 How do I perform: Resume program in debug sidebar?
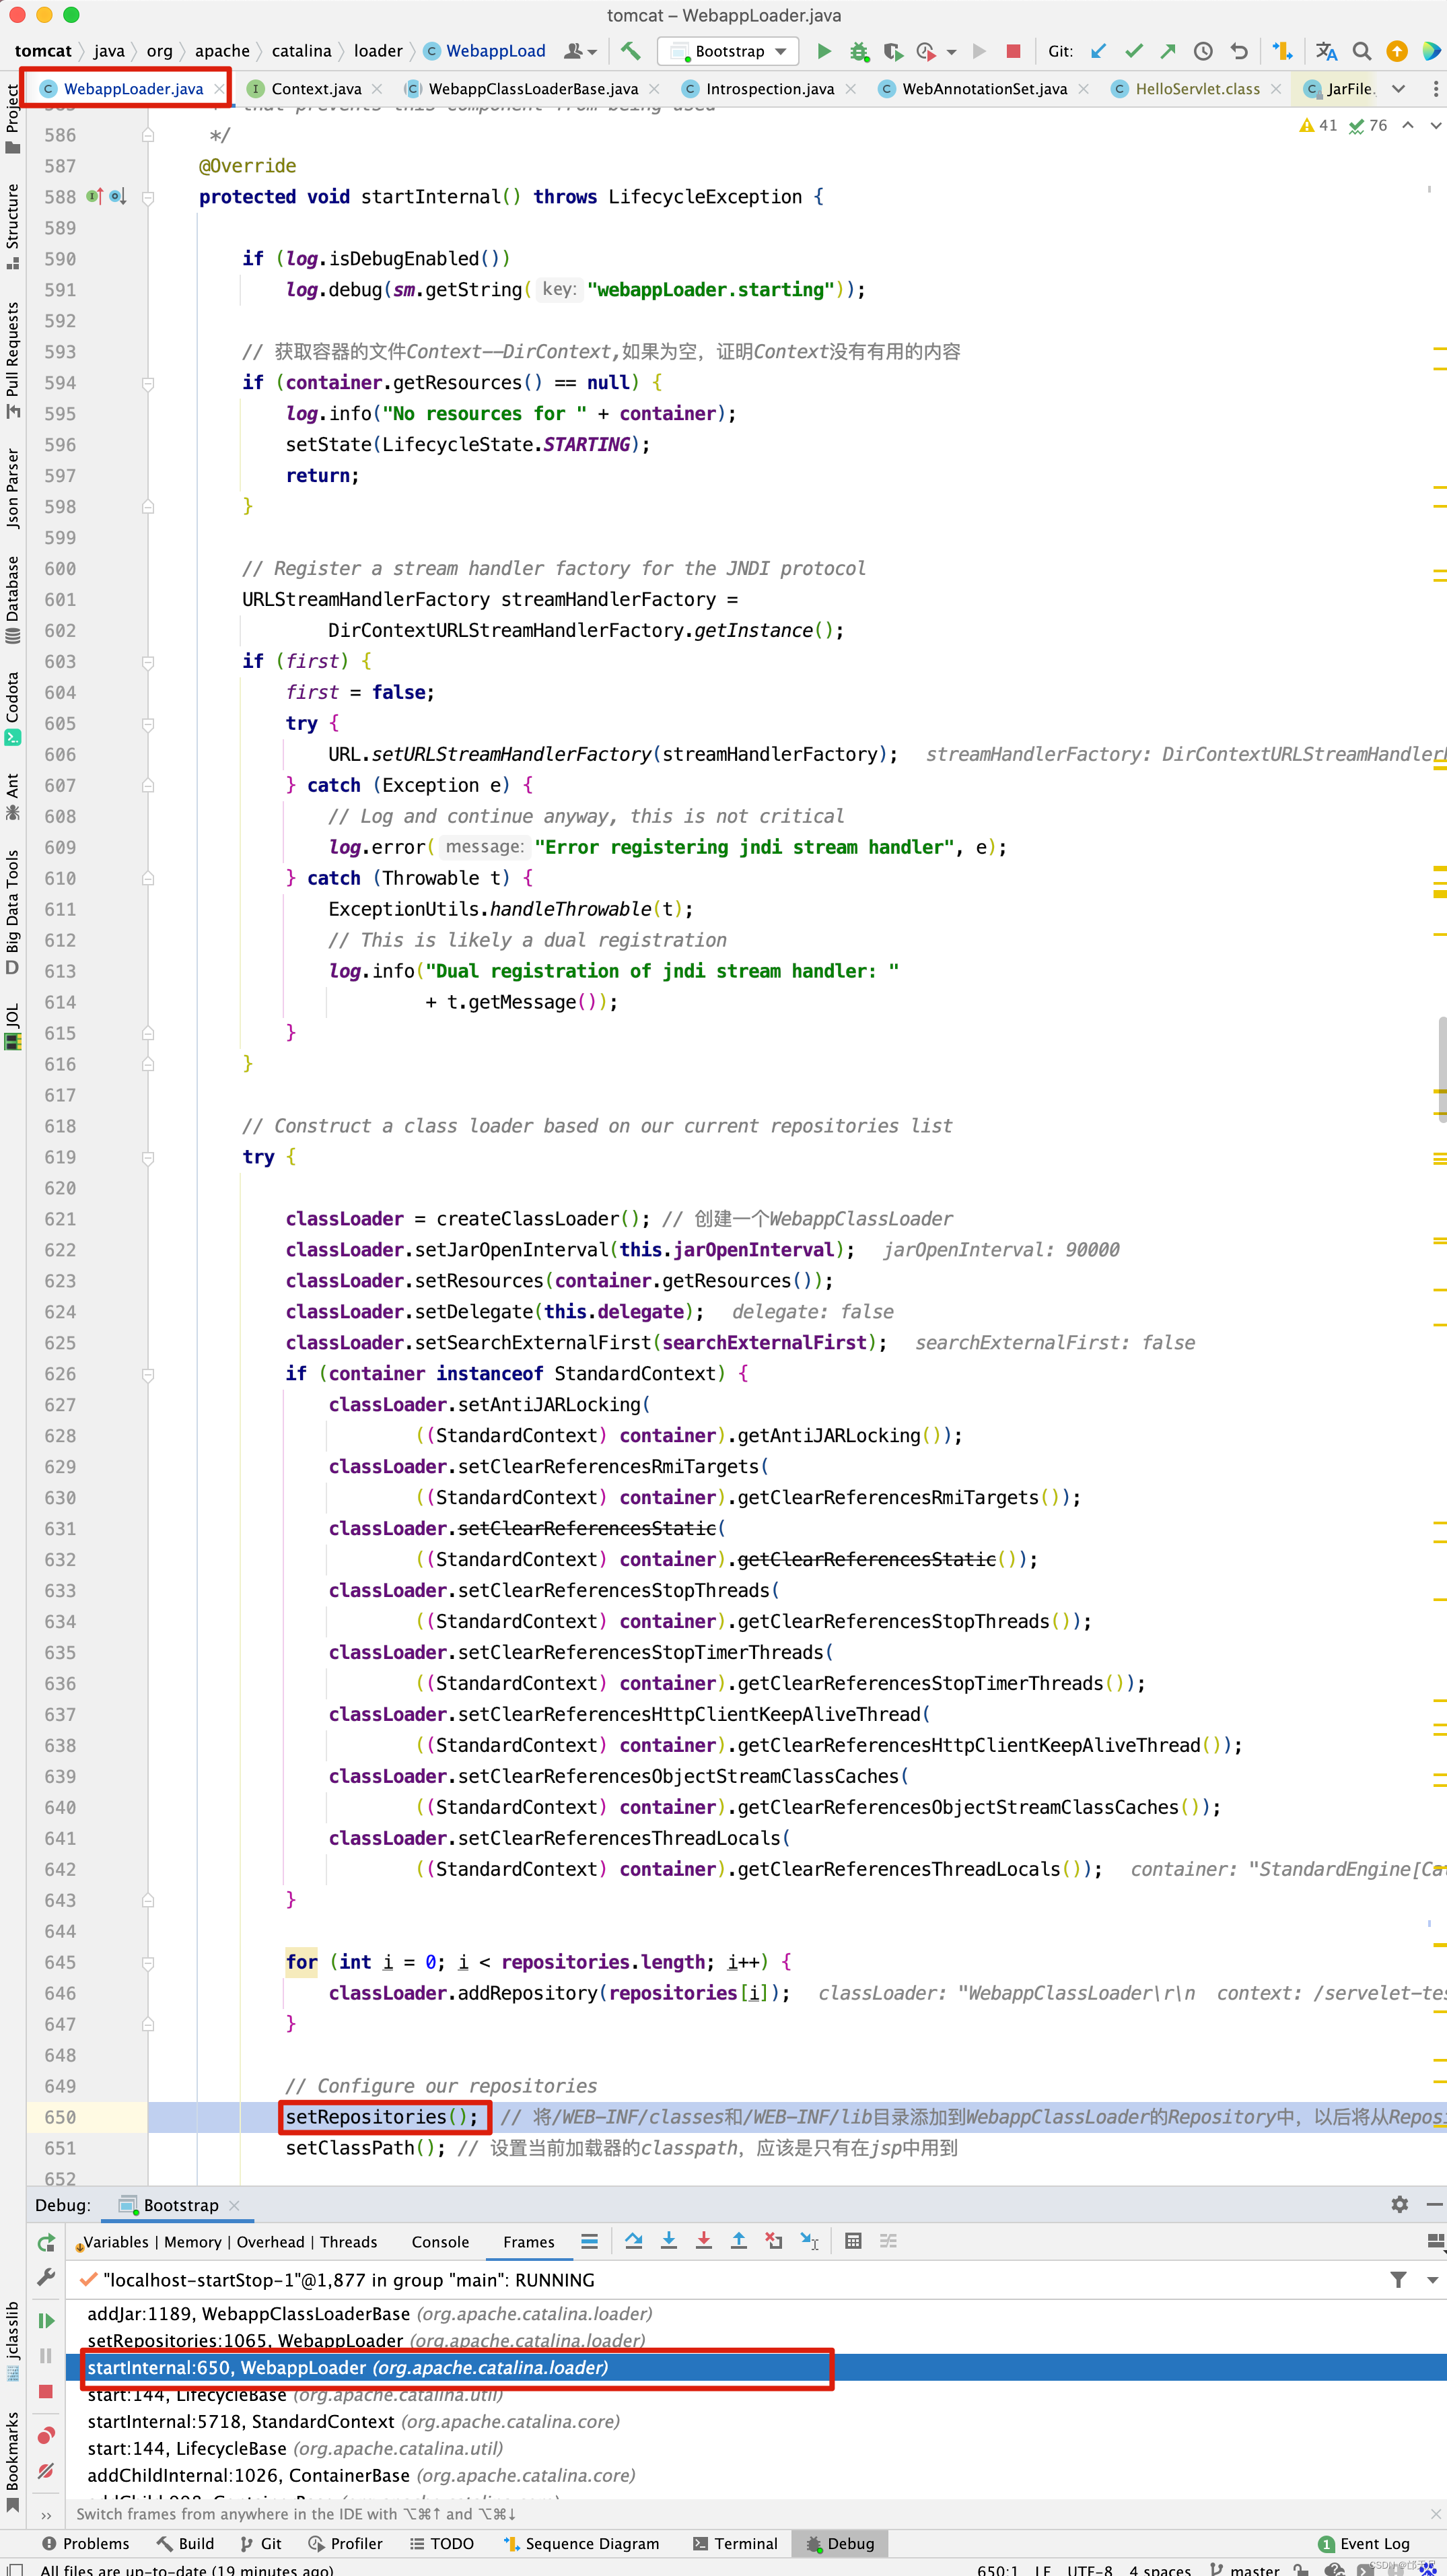point(46,2321)
